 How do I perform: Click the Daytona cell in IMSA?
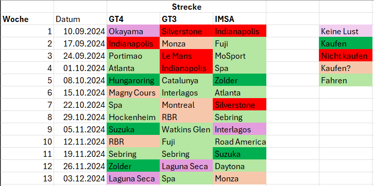[x=239, y=166]
